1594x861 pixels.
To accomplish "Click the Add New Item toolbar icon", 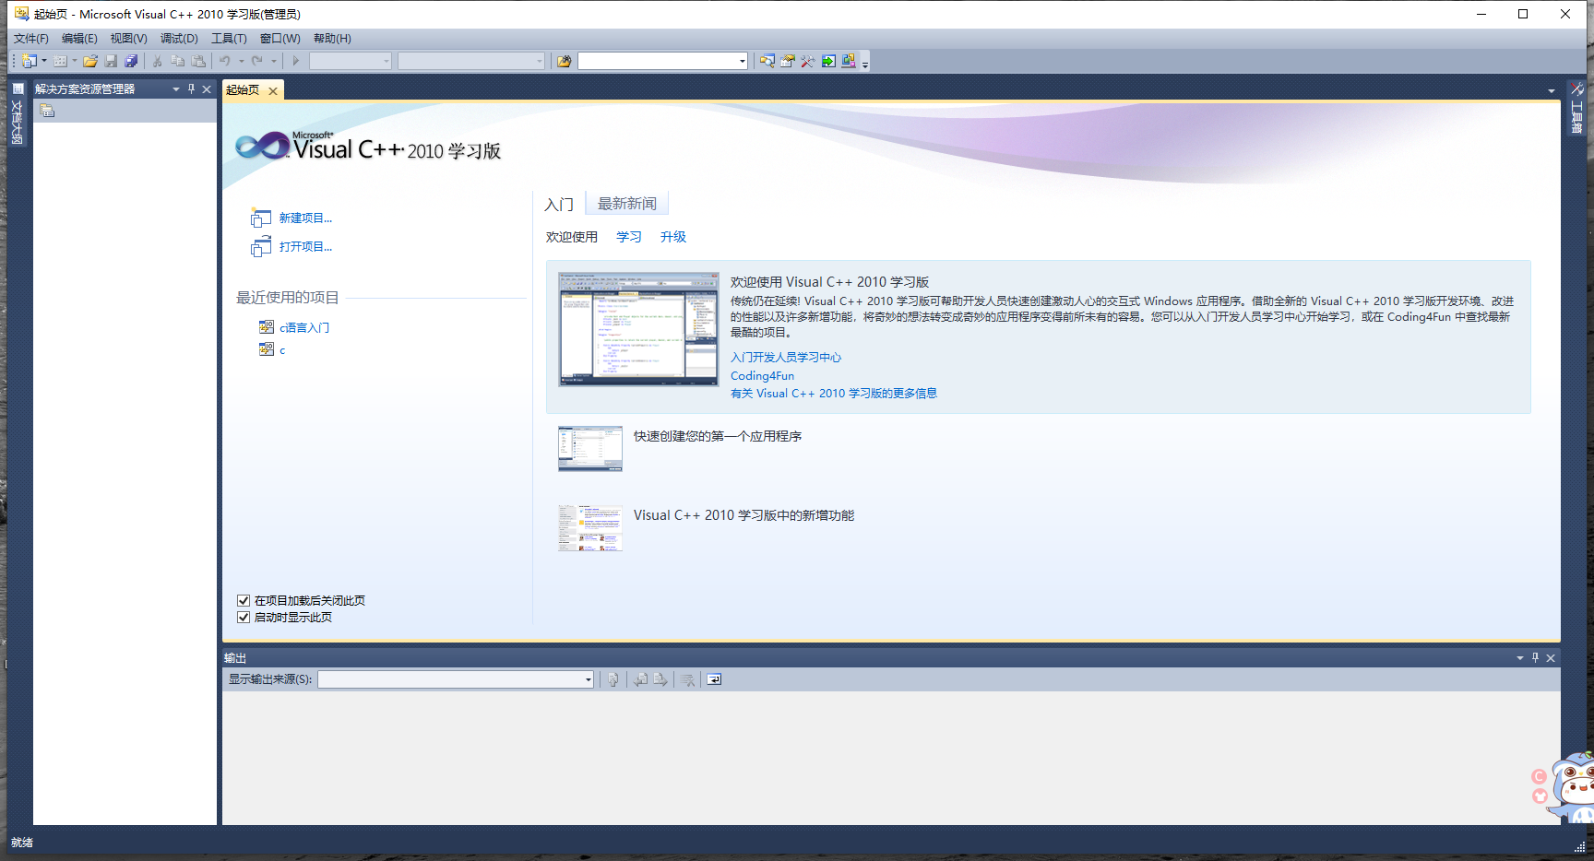I will (x=60, y=61).
